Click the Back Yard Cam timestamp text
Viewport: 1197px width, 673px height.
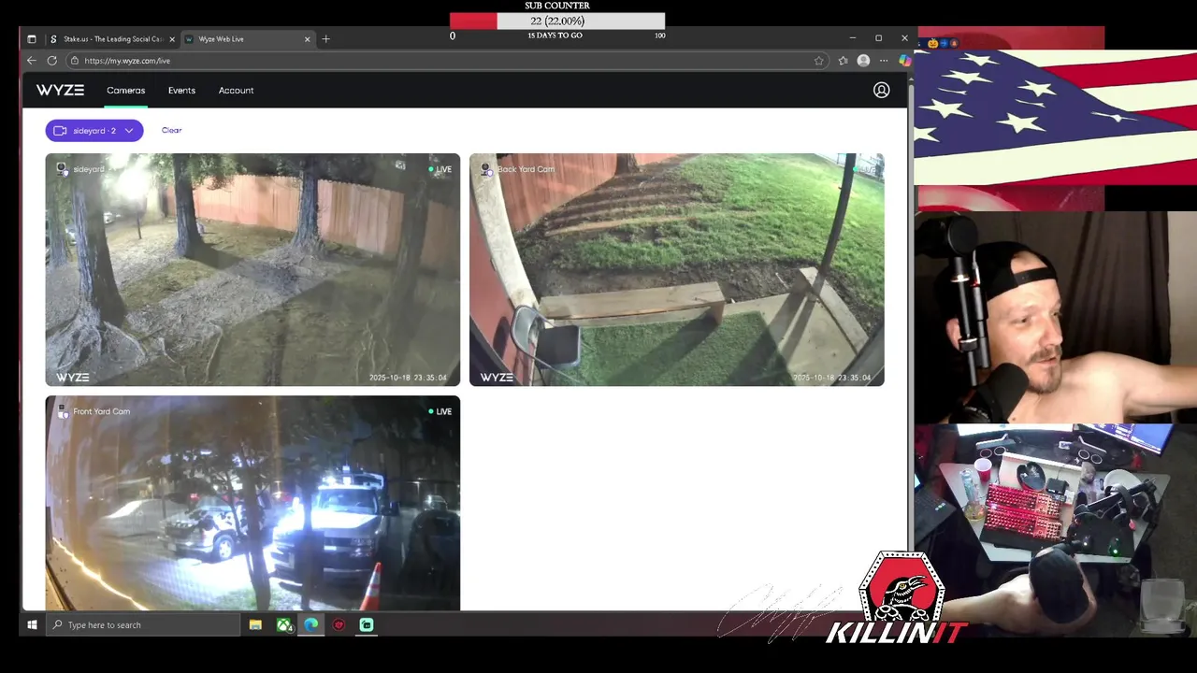click(x=831, y=378)
